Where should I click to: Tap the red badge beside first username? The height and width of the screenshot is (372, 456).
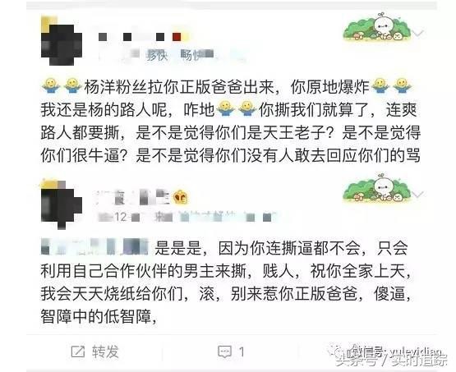click(177, 37)
